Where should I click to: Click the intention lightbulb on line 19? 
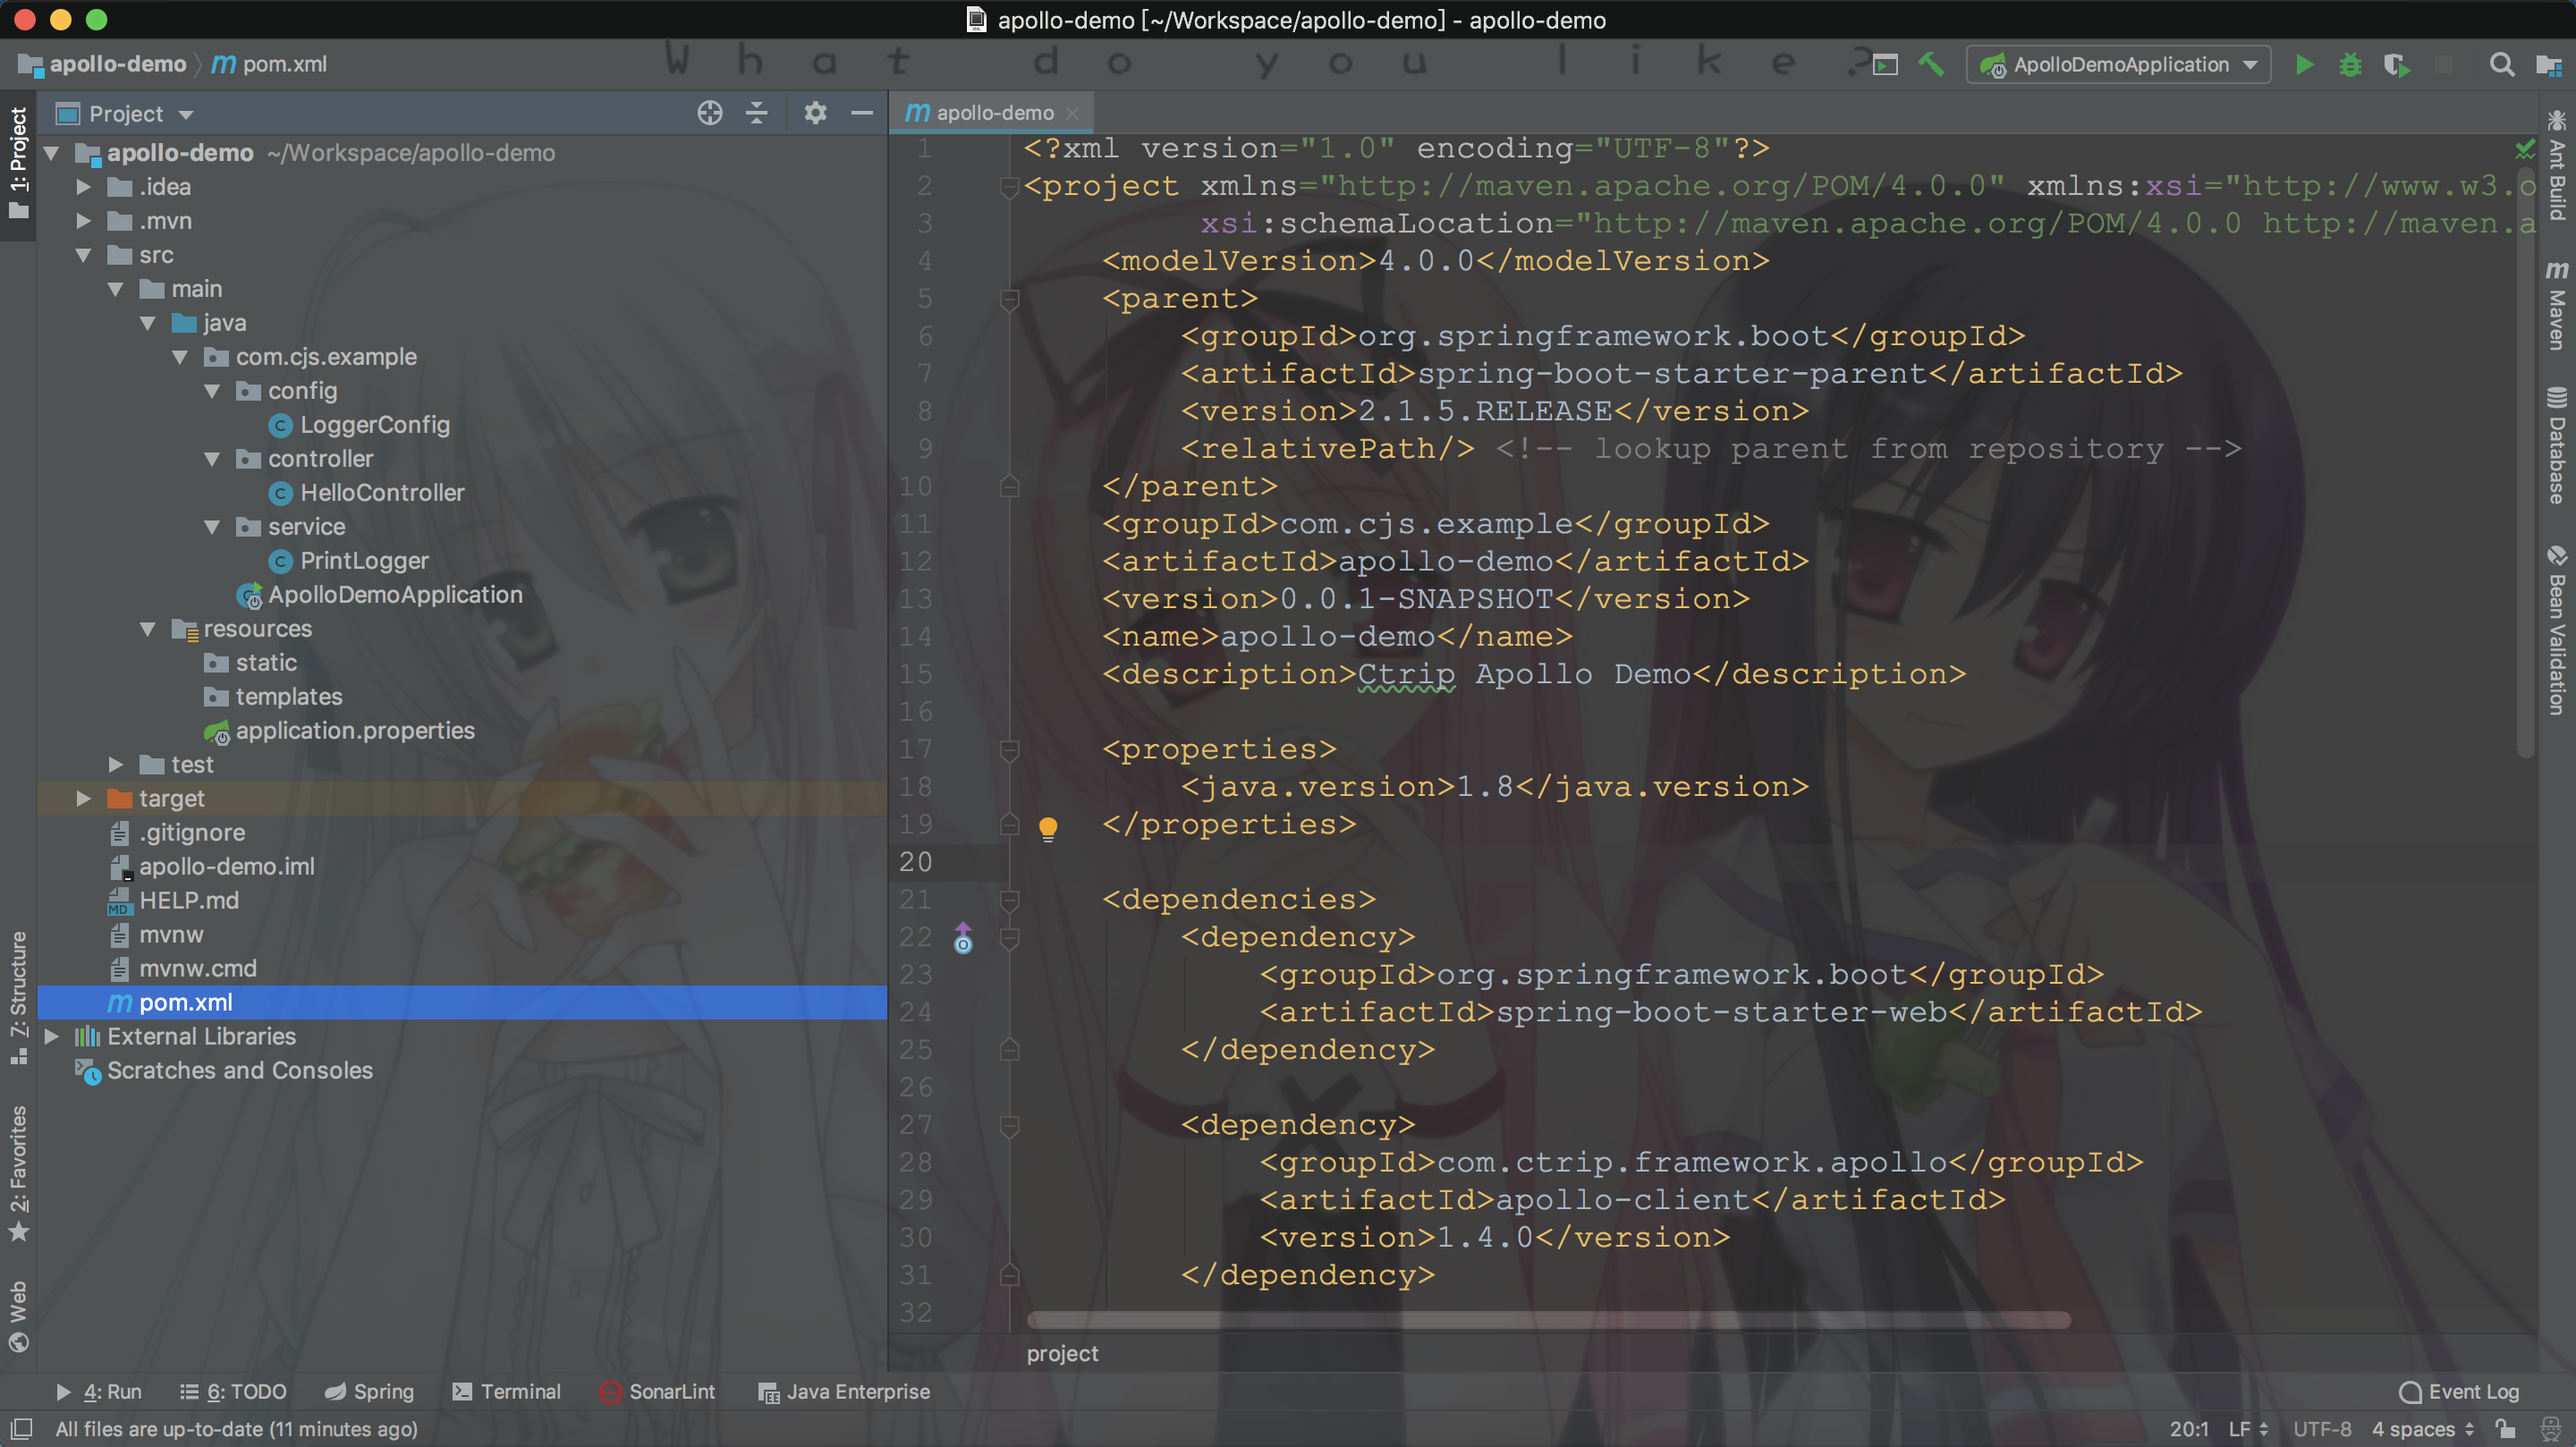pos(1048,827)
